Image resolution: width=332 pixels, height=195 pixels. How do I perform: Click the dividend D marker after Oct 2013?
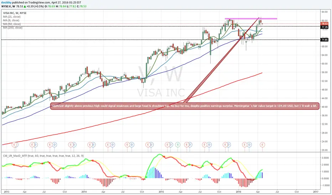coord(74,145)
